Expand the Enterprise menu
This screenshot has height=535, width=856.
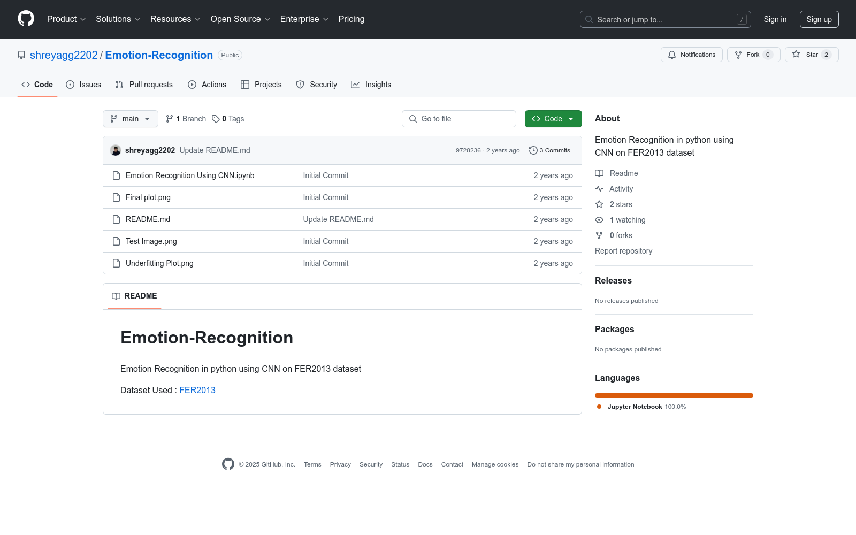(x=304, y=19)
